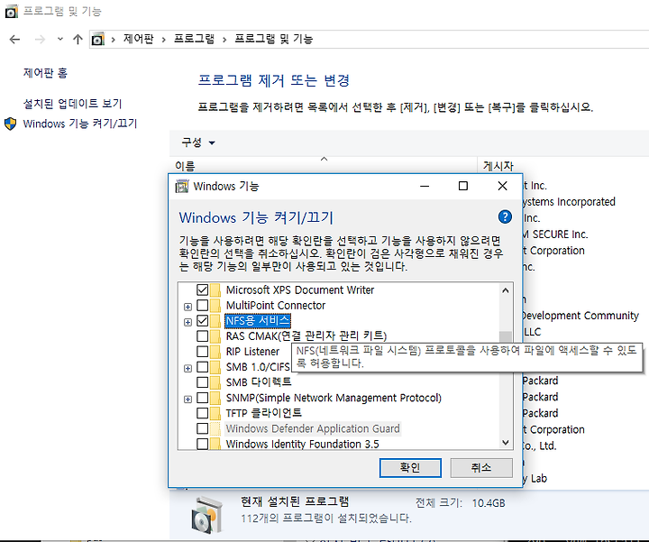Screen dimensions: 649x542
Task: Open 설치된 업데이트 보기 link
Action: pos(72,103)
